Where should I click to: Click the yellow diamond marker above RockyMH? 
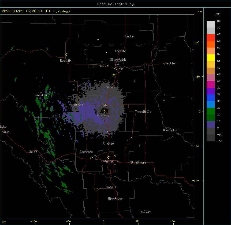(67, 55)
